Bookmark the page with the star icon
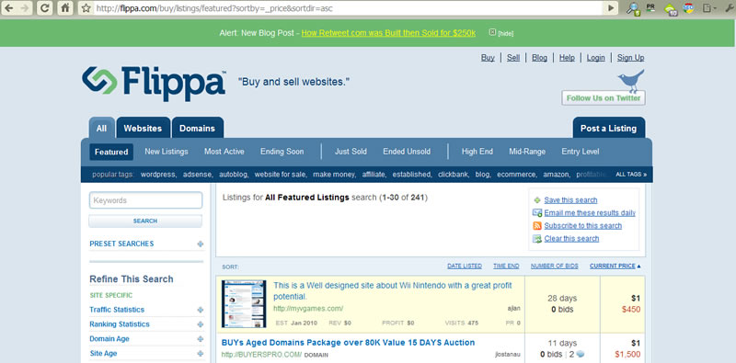 [86, 8]
